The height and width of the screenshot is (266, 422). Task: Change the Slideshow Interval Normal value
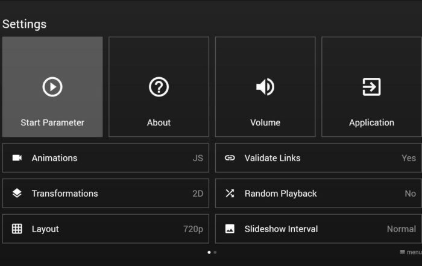[401, 229]
